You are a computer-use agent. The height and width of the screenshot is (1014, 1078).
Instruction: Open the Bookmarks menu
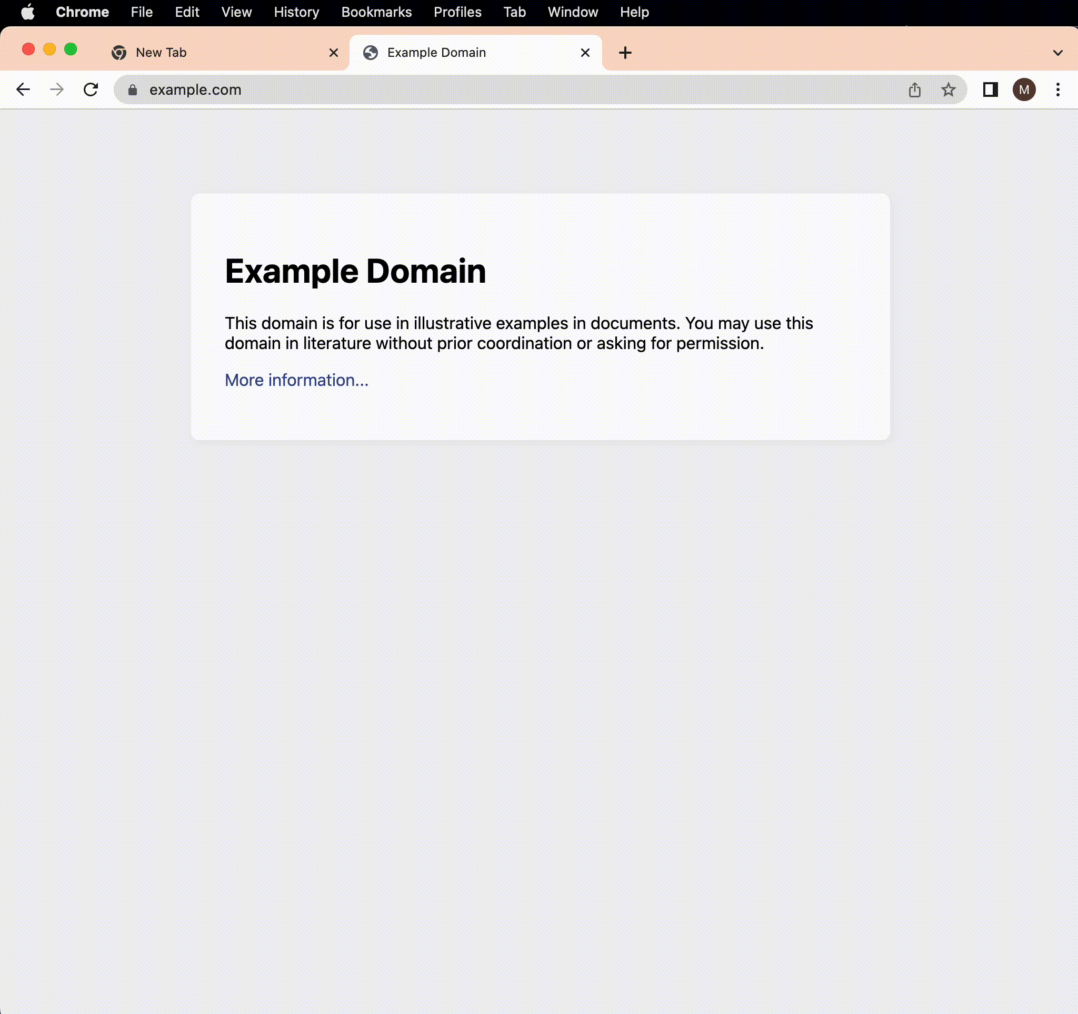click(x=376, y=12)
